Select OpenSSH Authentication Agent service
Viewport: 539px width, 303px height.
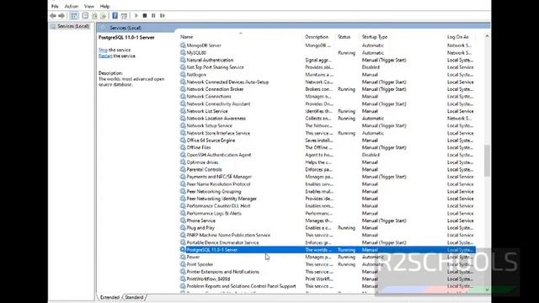point(328,155)
